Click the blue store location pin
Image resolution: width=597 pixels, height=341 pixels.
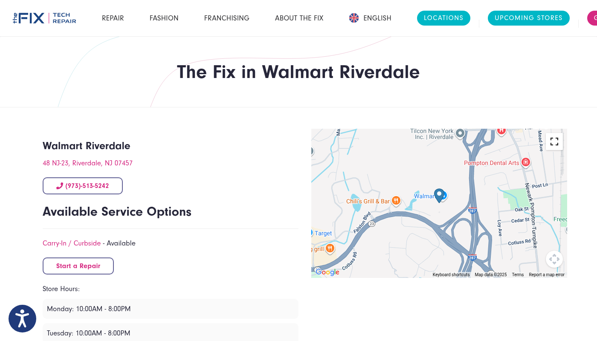coord(439,195)
